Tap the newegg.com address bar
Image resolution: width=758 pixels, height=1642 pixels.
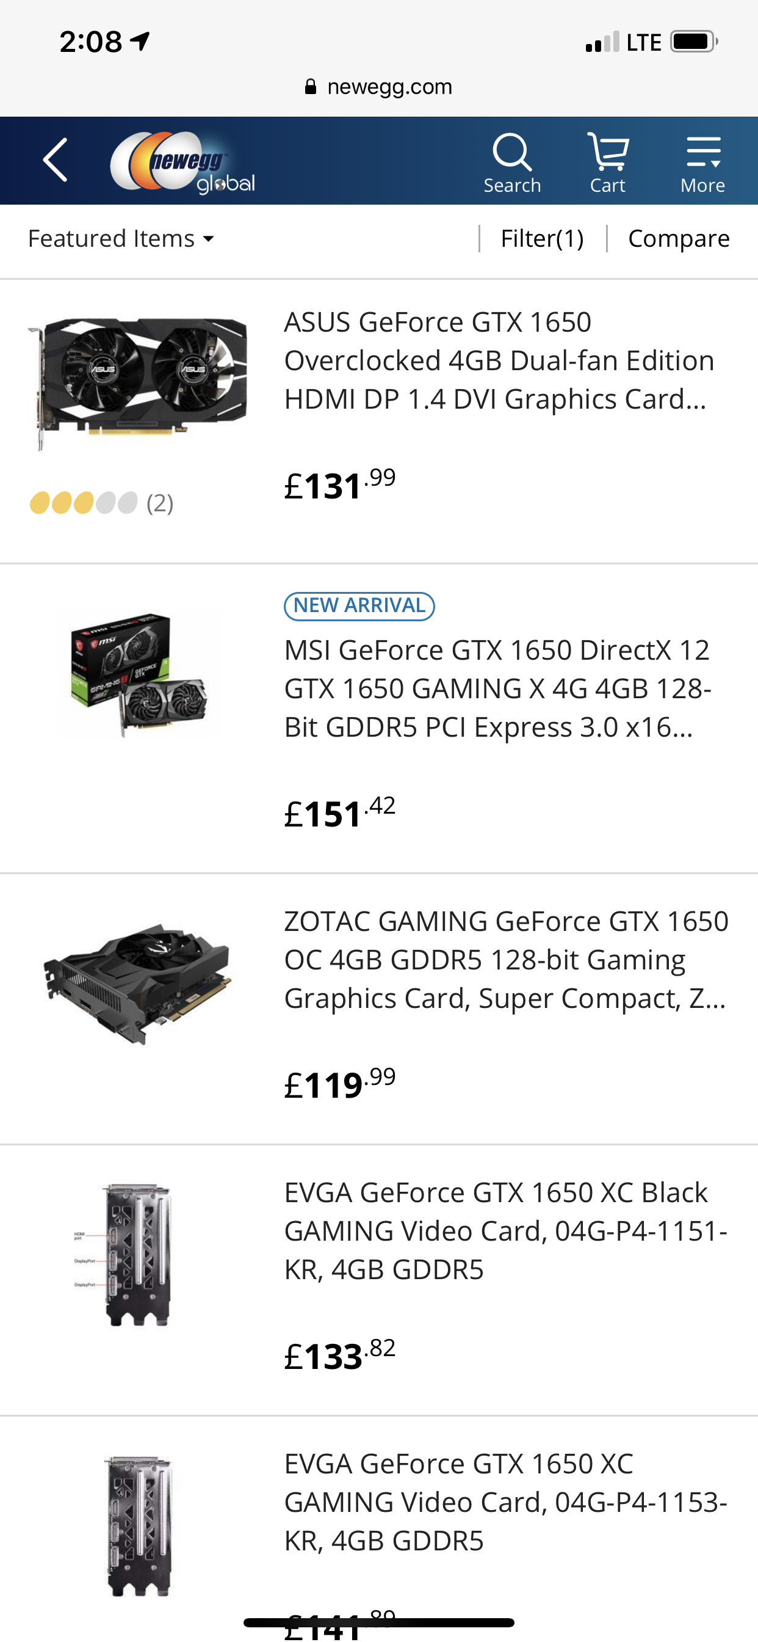[x=379, y=87]
